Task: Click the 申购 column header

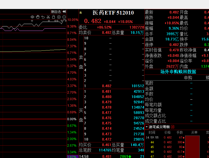Action: point(188,78)
